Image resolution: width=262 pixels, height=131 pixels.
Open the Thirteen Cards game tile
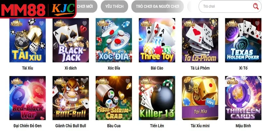click(x=243, y=98)
